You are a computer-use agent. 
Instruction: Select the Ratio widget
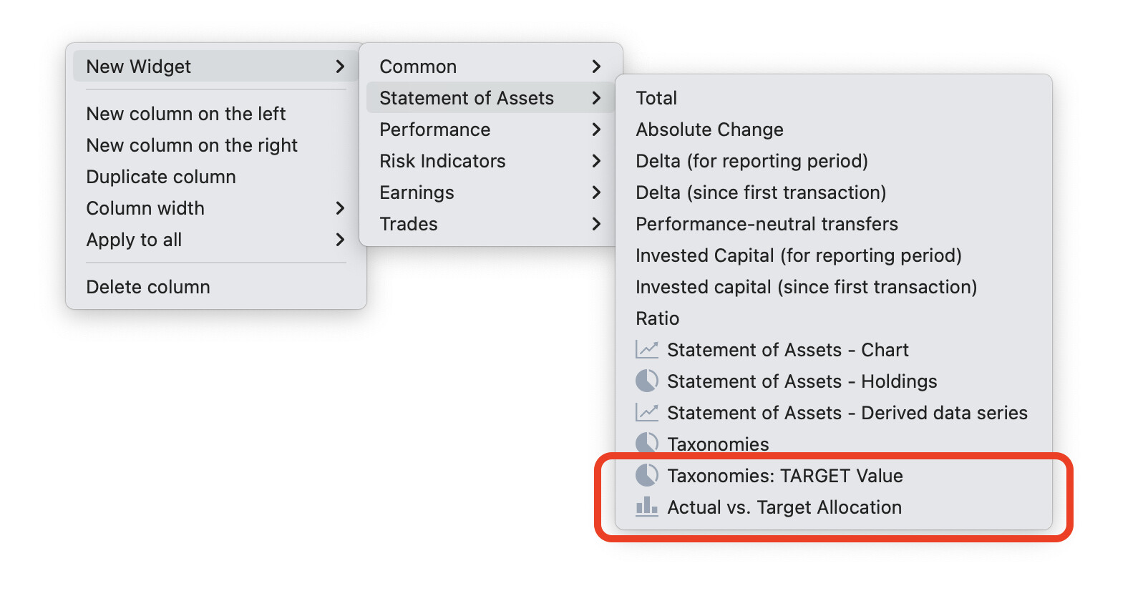click(x=658, y=318)
